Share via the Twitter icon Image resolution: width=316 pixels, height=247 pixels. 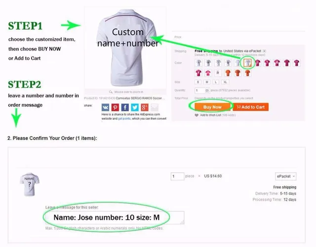tap(135, 107)
